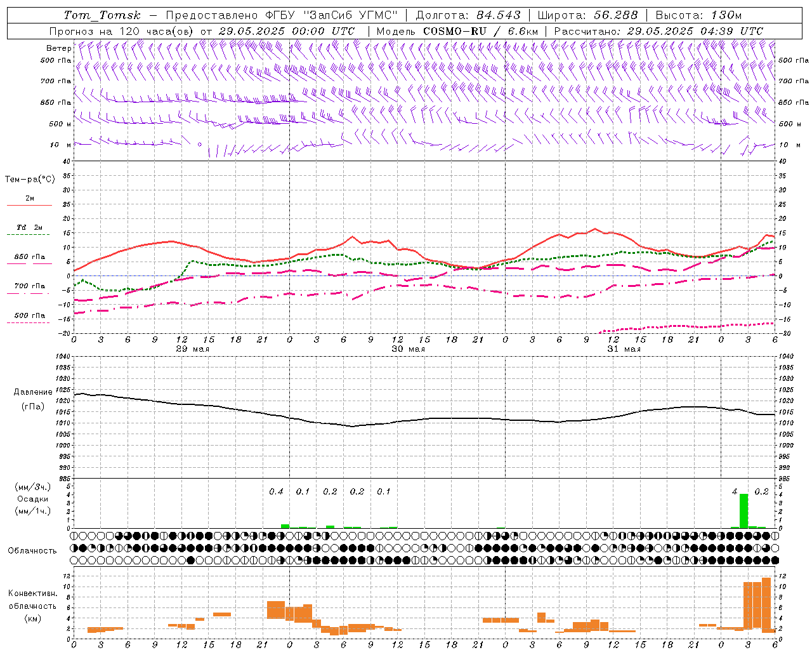The image size is (812, 650).
Task: Click the (км) convective cloud unit label
Action: pyautogui.click(x=32, y=618)
